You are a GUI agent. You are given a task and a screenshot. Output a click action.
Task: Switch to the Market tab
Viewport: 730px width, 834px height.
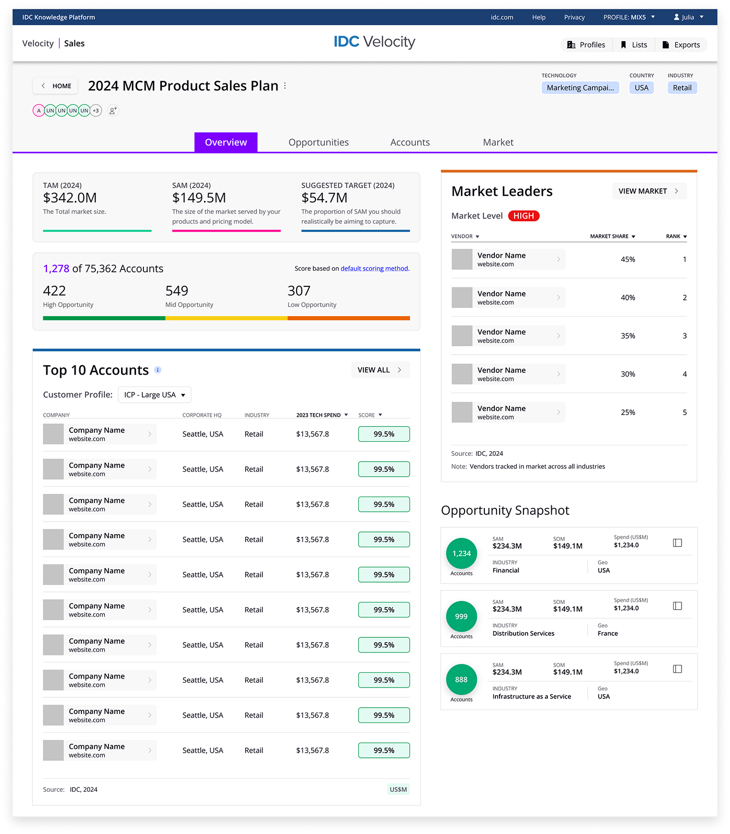pos(498,142)
